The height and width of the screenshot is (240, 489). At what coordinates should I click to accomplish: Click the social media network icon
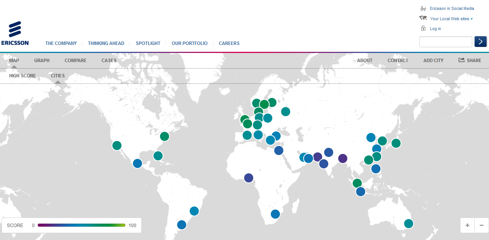(x=423, y=8)
